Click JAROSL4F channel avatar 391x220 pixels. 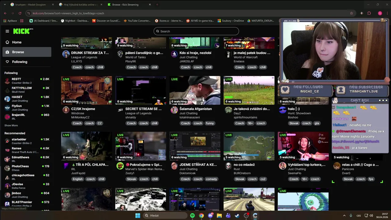tap(174, 54)
